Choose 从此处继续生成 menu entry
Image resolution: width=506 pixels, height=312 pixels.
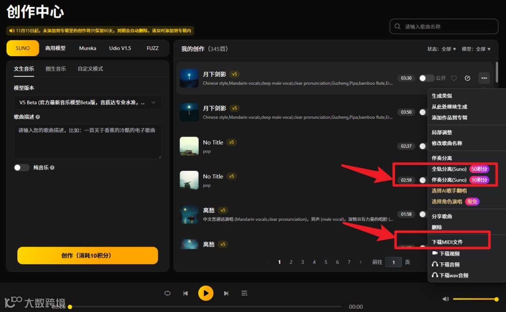point(449,107)
